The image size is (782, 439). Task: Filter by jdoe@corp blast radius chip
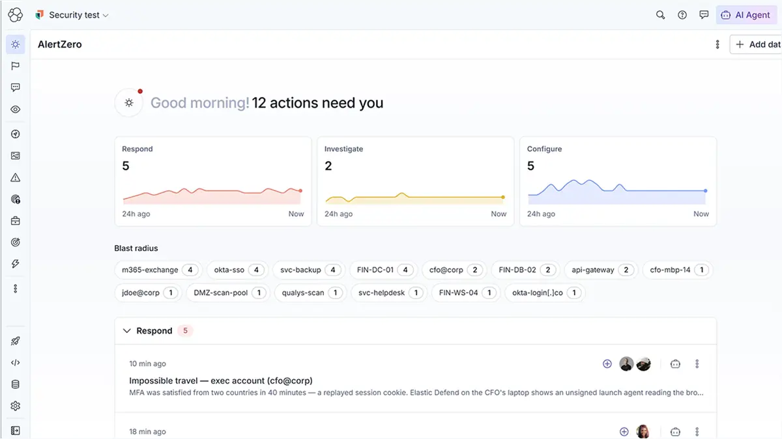(148, 293)
